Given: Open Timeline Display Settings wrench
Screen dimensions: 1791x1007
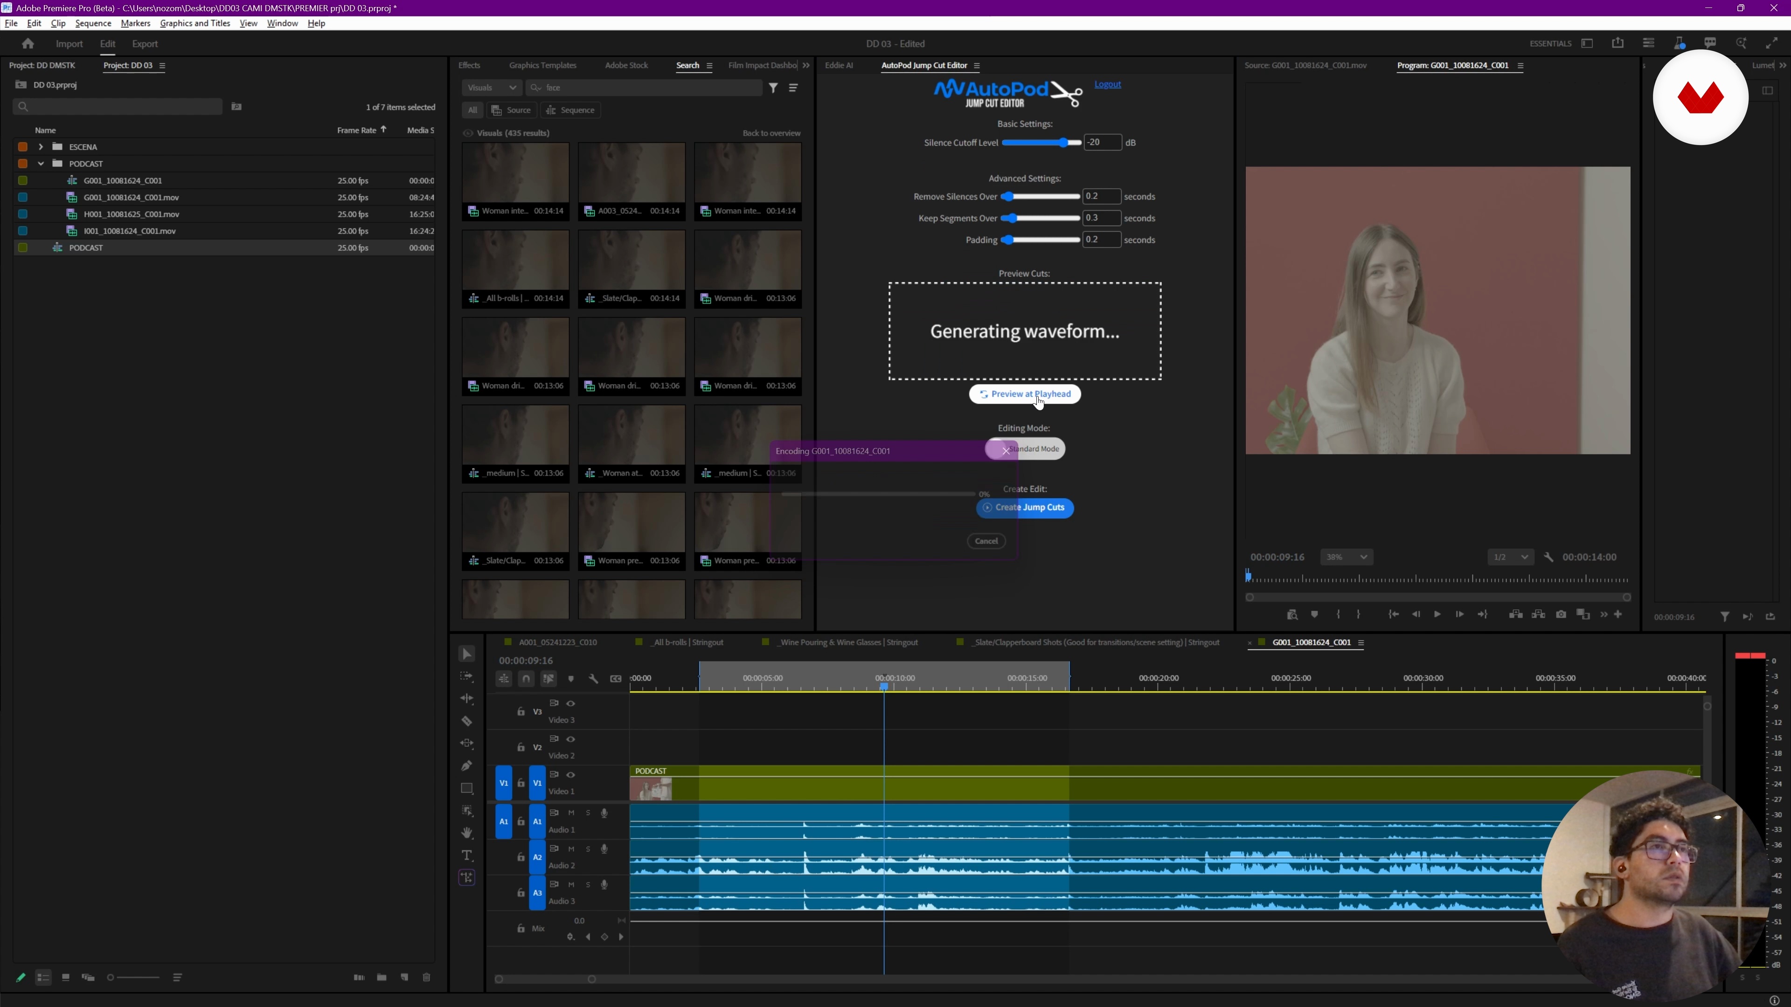Looking at the screenshot, I should point(593,679).
